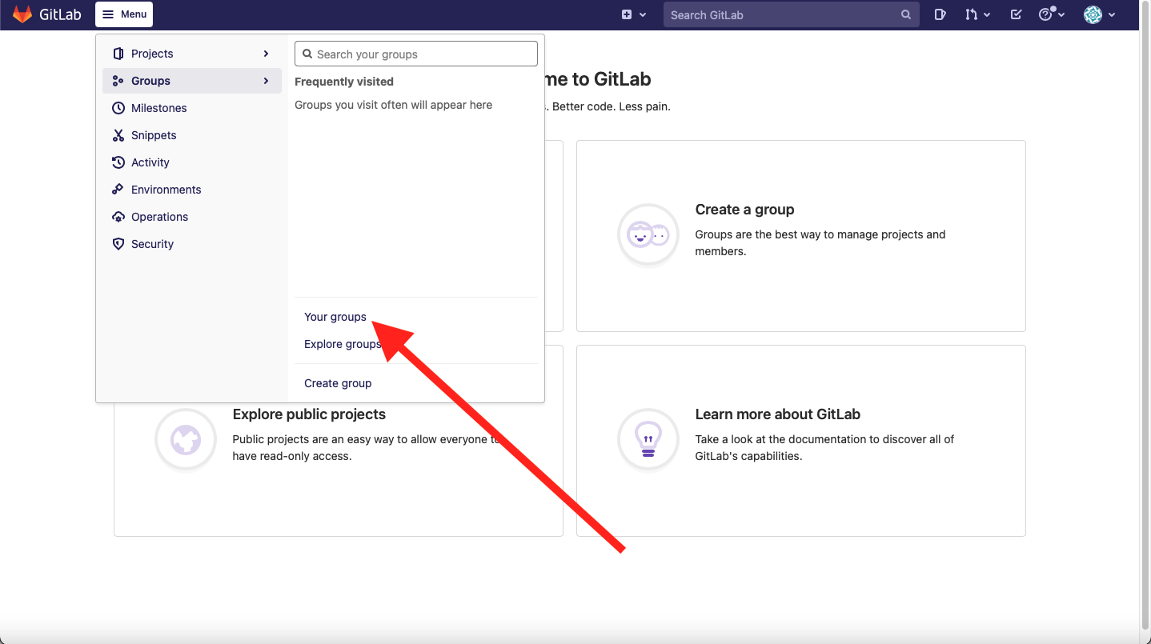Image resolution: width=1151 pixels, height=644 pixels.
Task: Open Learn more about GitLab card
Action: tap(801, 441)
